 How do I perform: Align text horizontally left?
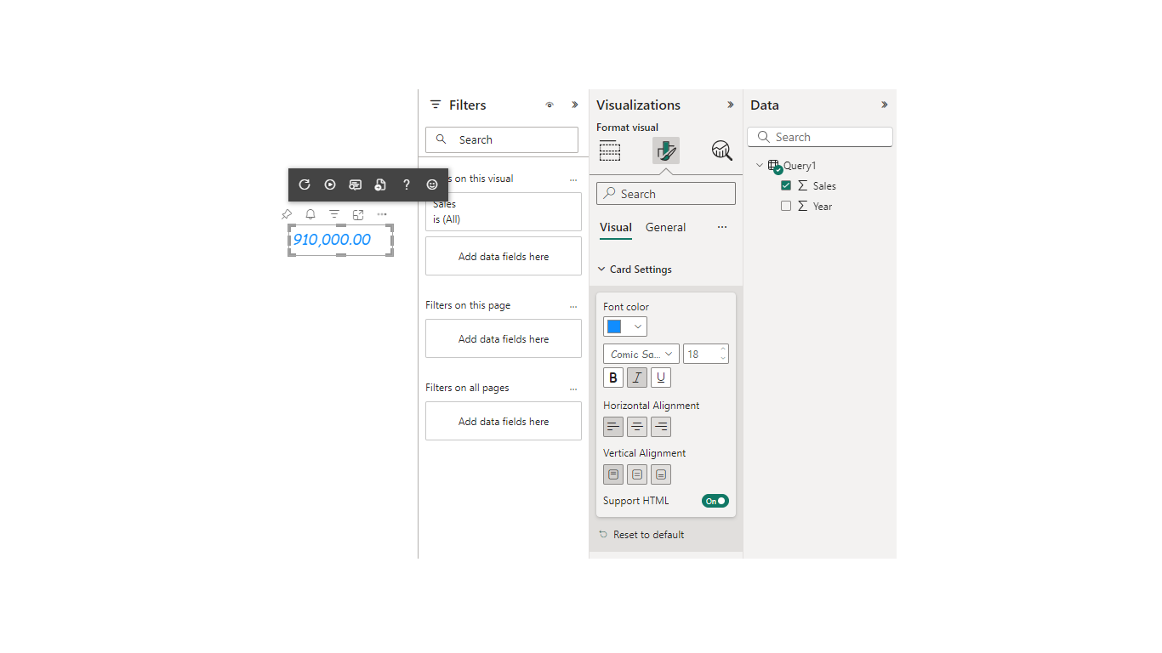coord(613,427)
